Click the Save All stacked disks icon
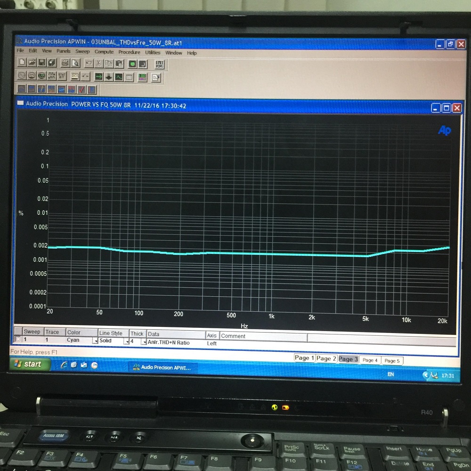 coord(52,63)
